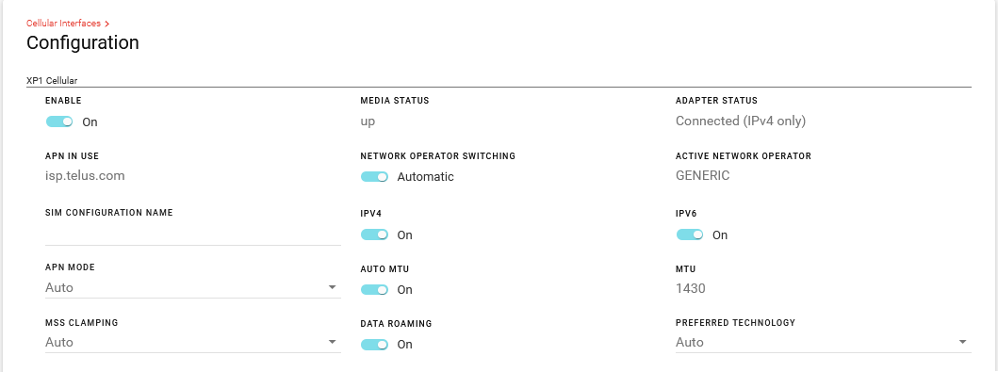Click the breadcrumb chevron after Cellular Interfaces
Viewport: 998px width, 372px height.
106,24
